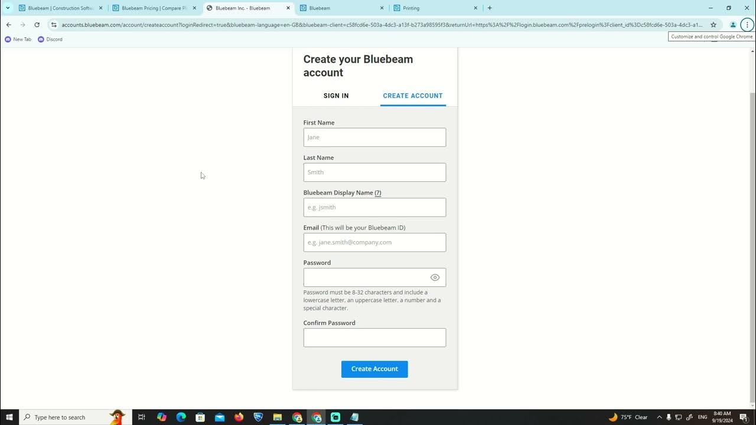Open a new browser tab
The height and width of the screenshot is (425, 756).
(490, 8)
